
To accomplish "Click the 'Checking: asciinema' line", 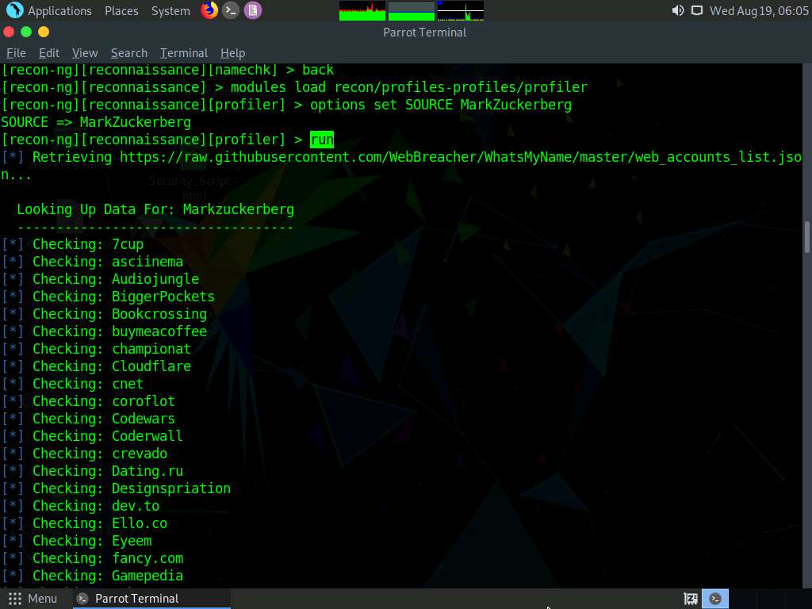I will (x=92, y=262).
